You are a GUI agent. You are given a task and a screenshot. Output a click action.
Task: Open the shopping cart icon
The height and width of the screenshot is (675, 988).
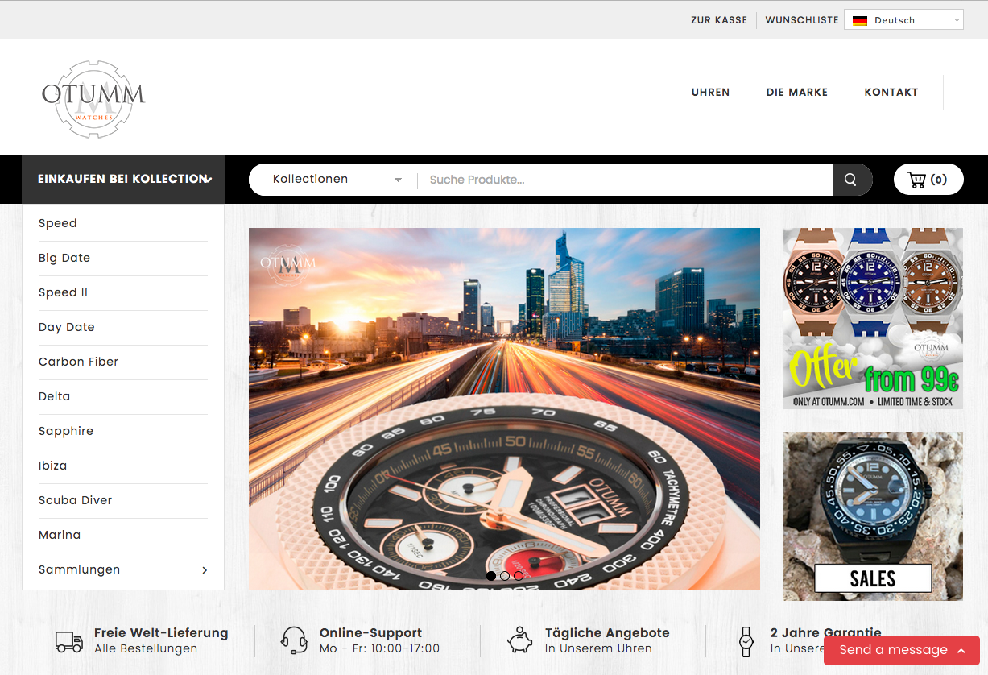[916, 180]
